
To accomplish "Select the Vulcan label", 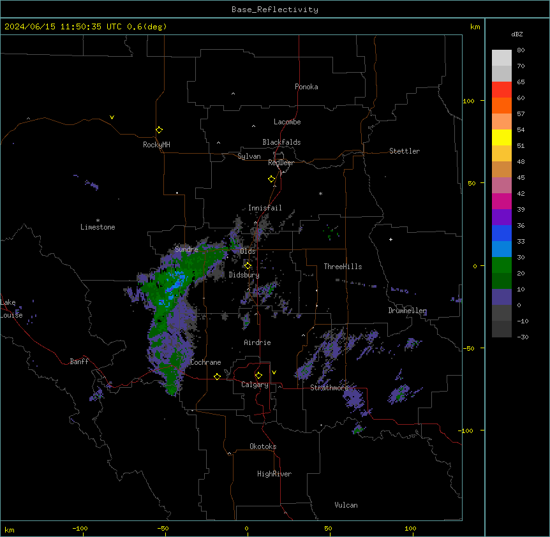I will click(346, 505).
